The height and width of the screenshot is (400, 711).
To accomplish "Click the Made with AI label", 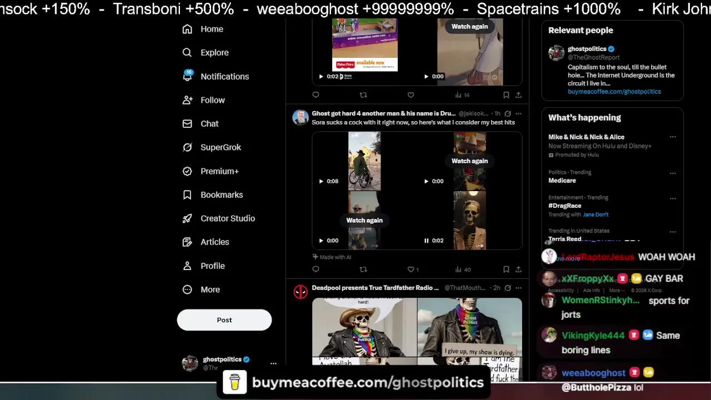I will (332, 257).
